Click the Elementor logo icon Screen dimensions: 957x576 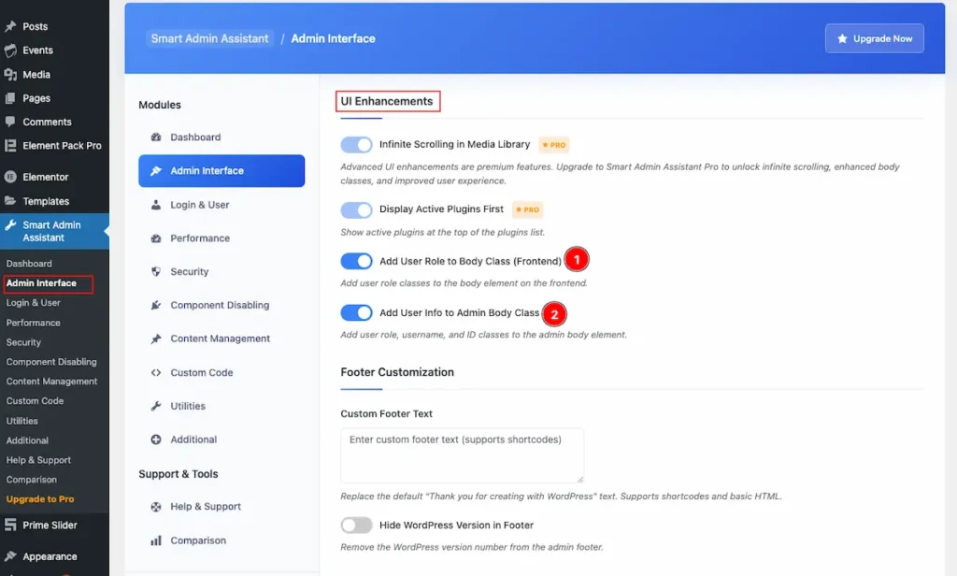tap(10, 177)
